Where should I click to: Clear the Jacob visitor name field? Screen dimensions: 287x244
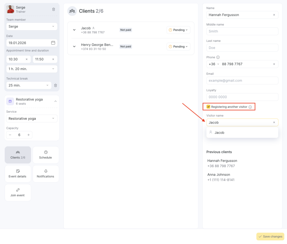tap(274, 123)
